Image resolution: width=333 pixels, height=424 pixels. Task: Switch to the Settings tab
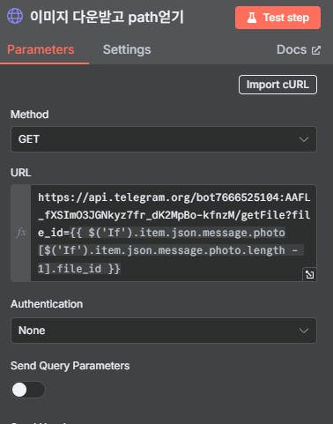(x=127, y=49)
